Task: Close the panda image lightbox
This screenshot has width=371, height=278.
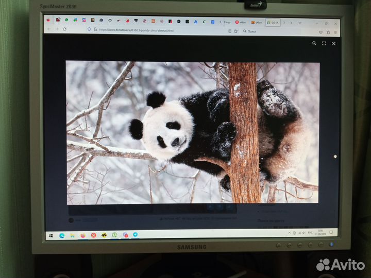Action: pyautogui.click(x=334, y=44)
